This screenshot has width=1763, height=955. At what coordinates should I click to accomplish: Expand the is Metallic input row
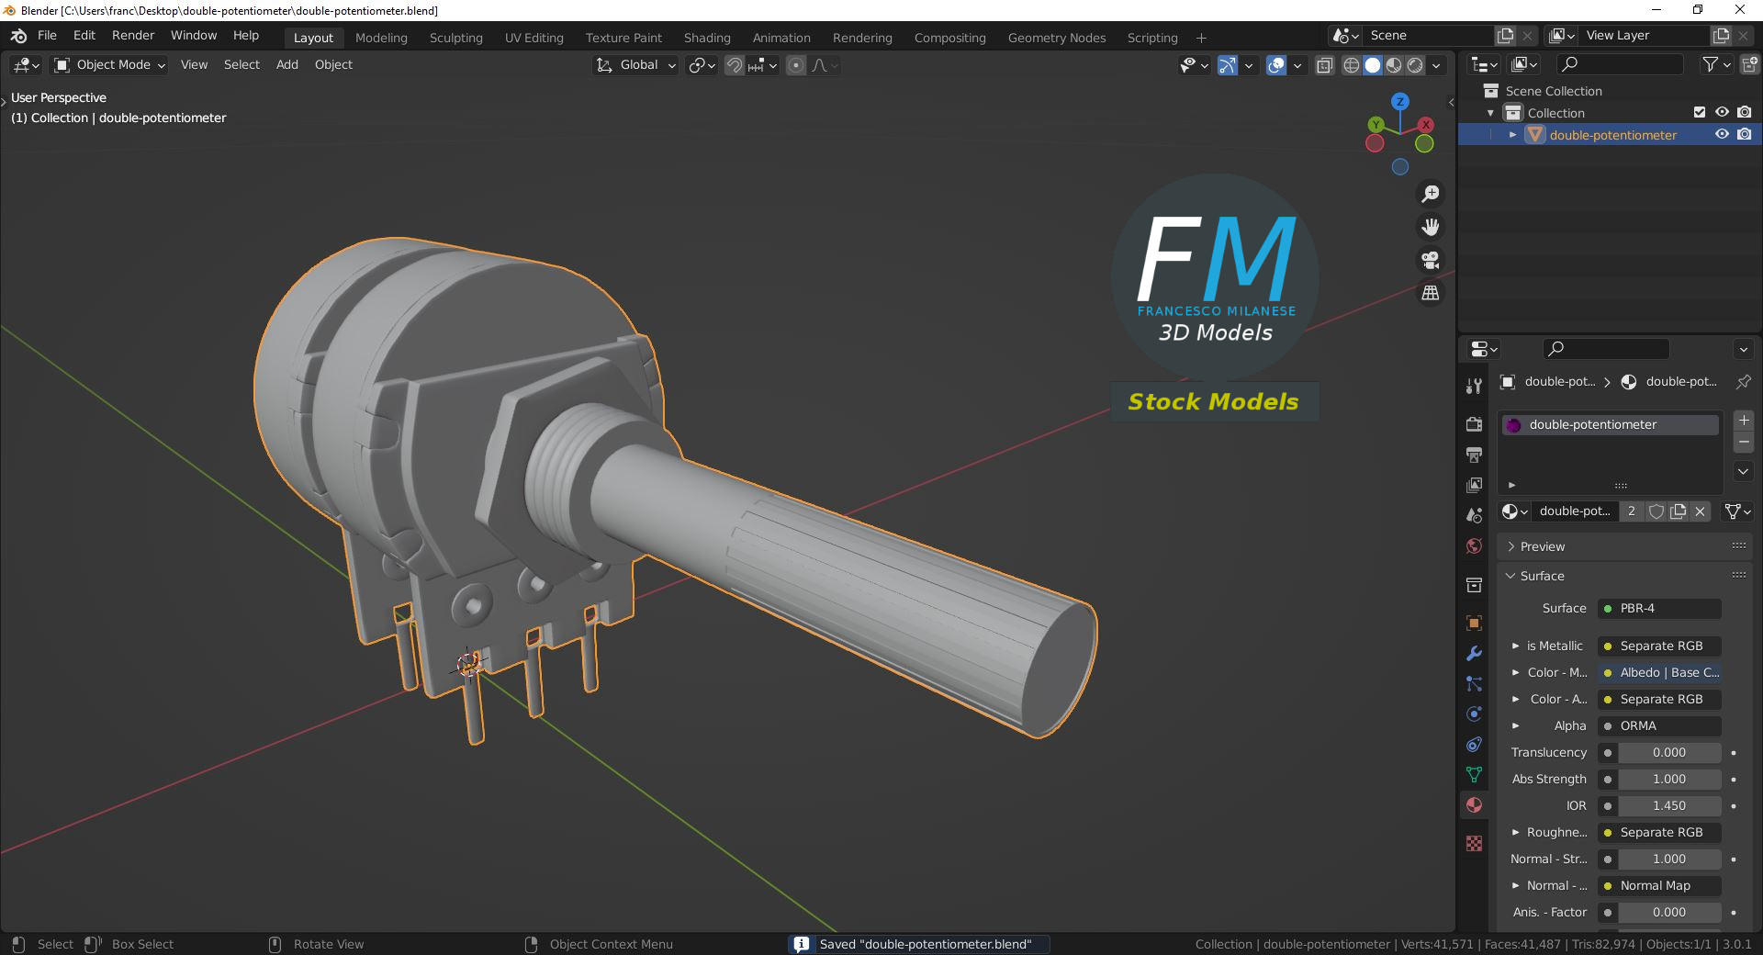coord(1516,646)
